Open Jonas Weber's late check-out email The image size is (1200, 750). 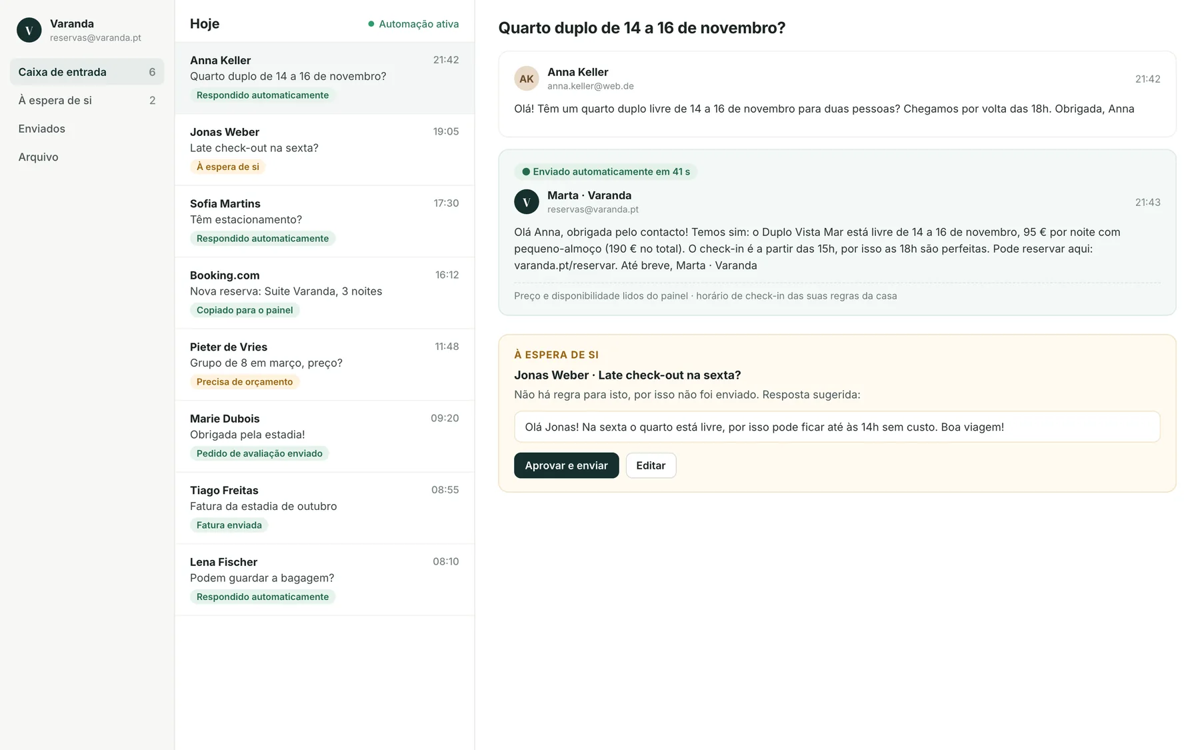325,149
